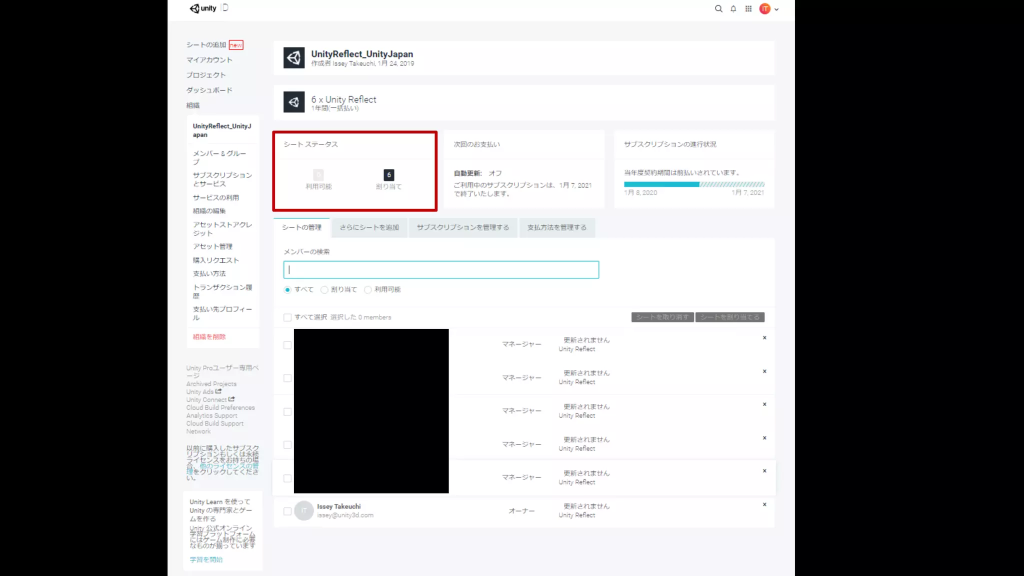1024x576 pixels.
Task: Open the notifications bell icon
Action: [x=733, y=8]
